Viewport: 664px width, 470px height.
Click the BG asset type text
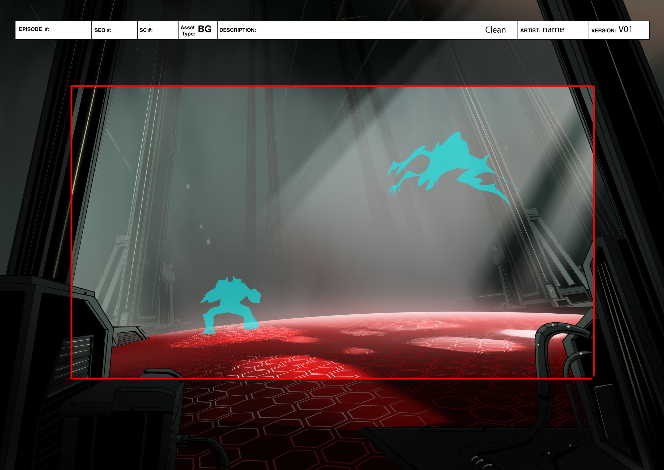[205, 29]
